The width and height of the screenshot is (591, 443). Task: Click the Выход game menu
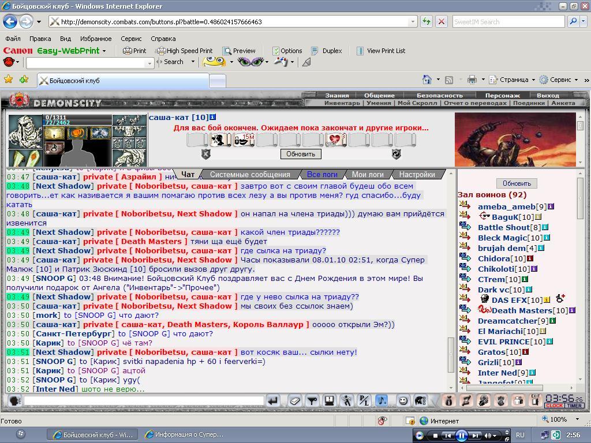[x=548, y=95]
